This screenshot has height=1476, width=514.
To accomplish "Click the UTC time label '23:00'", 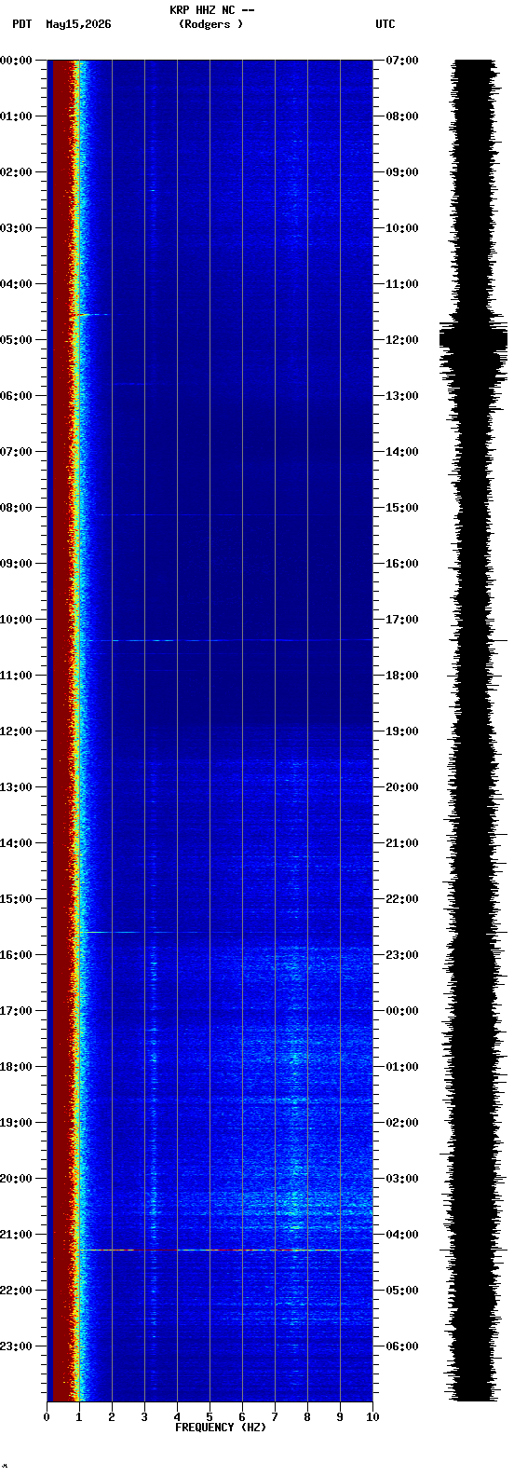I will [x=402, y=955].
